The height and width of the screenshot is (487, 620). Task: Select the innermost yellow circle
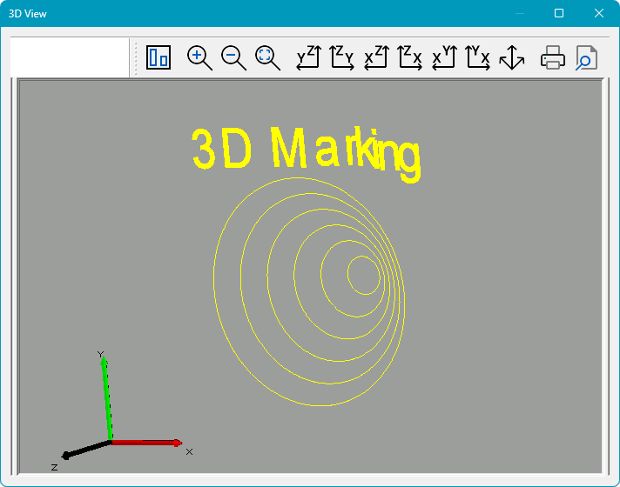pyautogui.click(x=364, y=275)
